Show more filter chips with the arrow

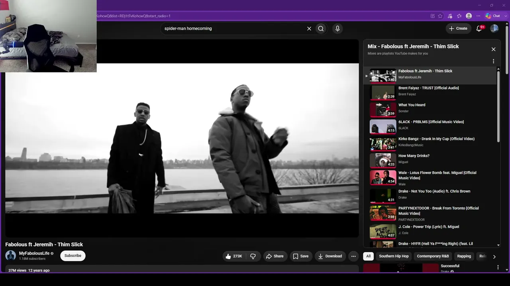[x=494, y=257]
